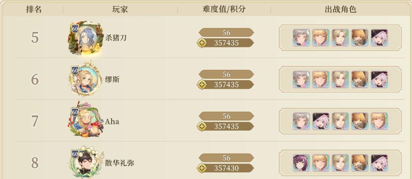Select the avatar next to Aha
This screenshot has width=412, height=179.
tap(86, 122)
